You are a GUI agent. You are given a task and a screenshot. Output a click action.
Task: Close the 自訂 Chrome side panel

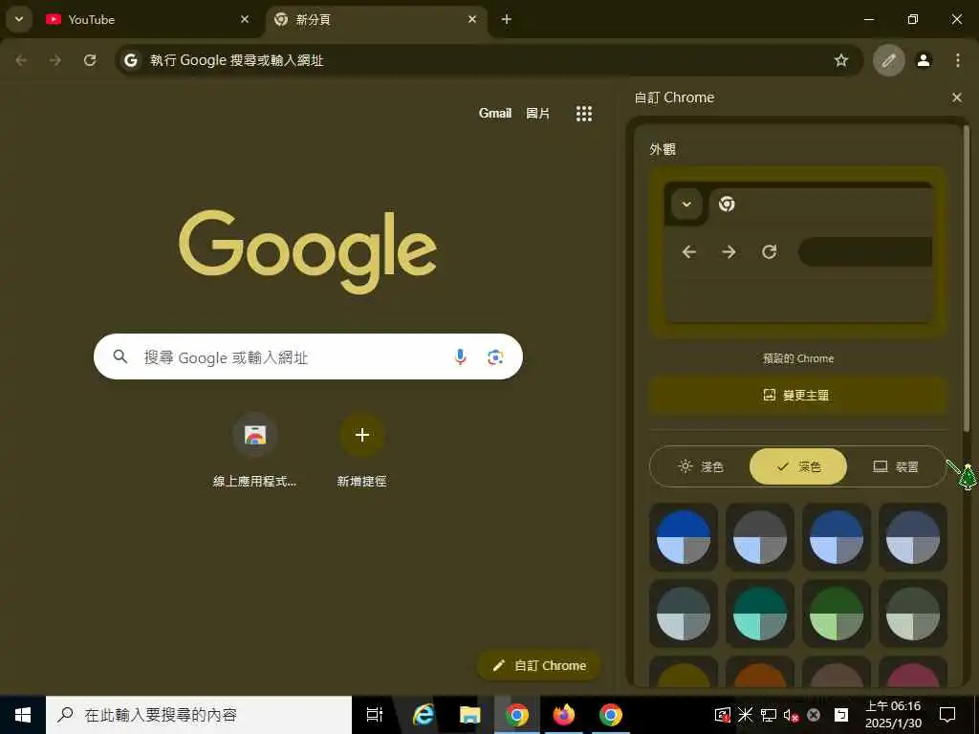tap(956, 97)
